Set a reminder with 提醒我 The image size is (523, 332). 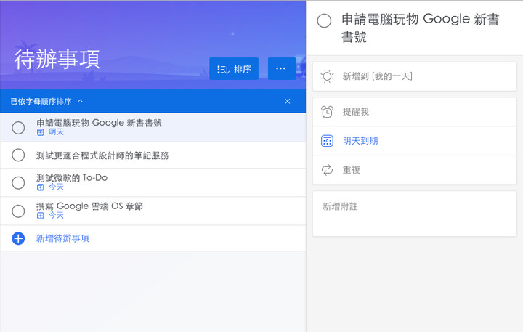pyautogui.click(x=415, y=112)
